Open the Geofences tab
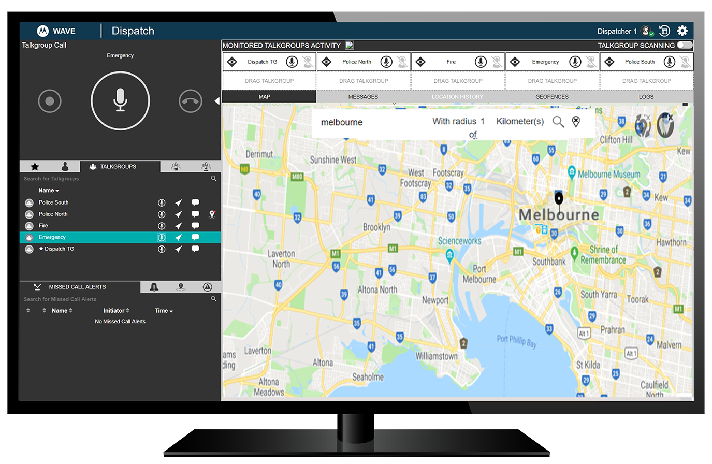 point(551,97)
